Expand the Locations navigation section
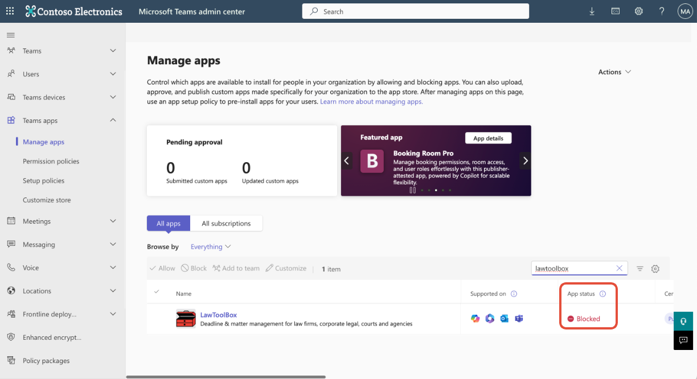This screenshot has width=697, height=379. click(x=113, y=291)
